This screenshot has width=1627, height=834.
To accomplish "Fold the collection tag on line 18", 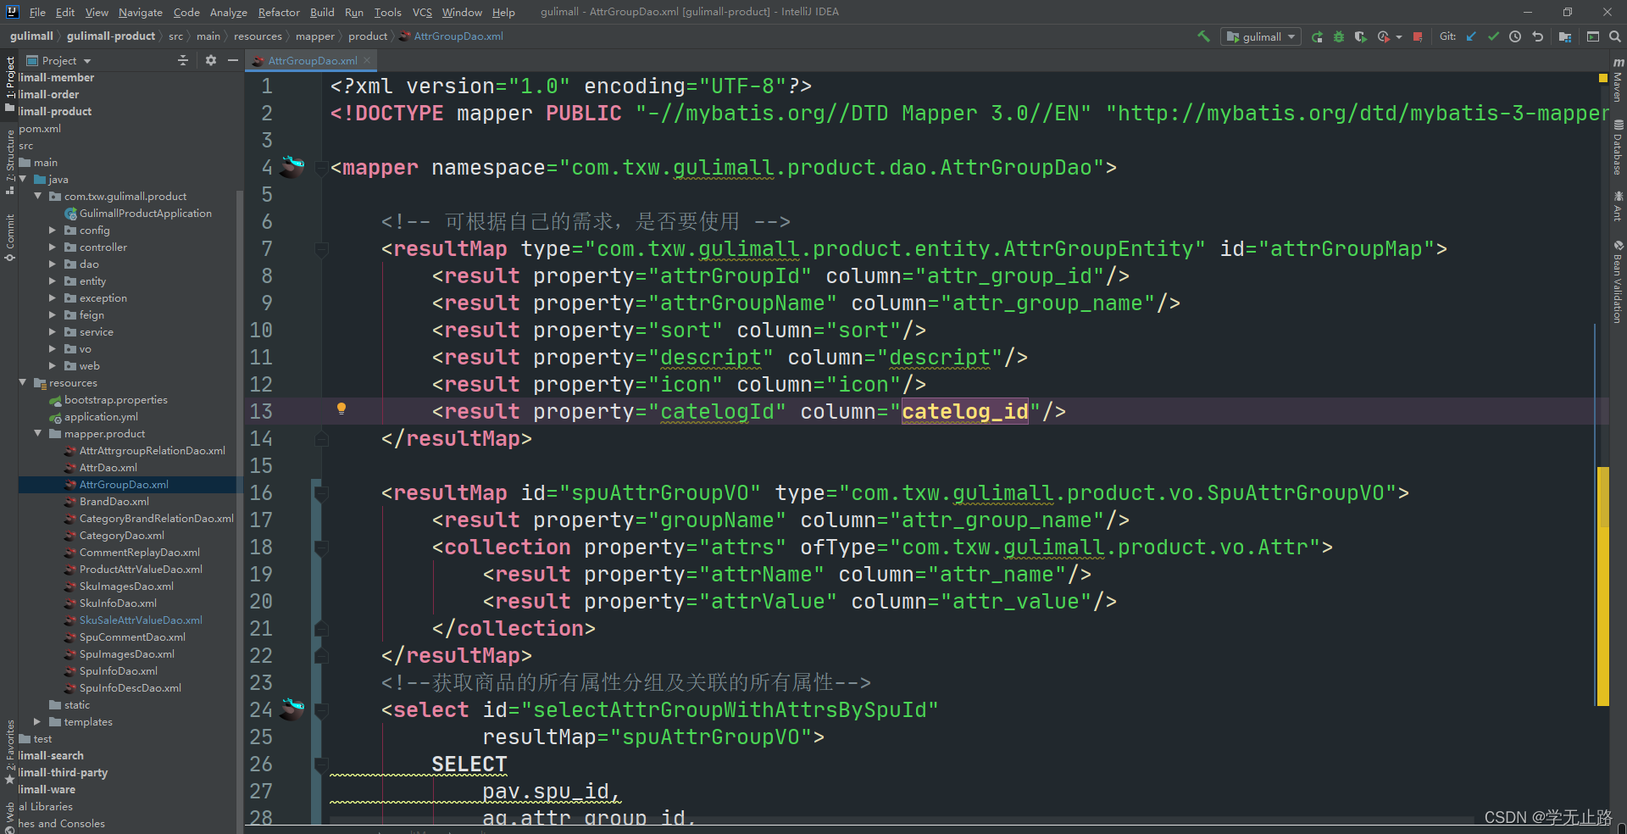I will (321, 548).
